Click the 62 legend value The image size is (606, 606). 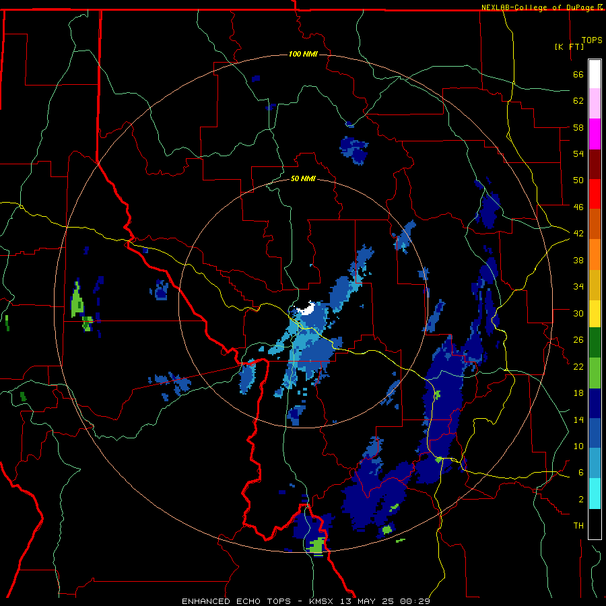[x=578, y=101]
